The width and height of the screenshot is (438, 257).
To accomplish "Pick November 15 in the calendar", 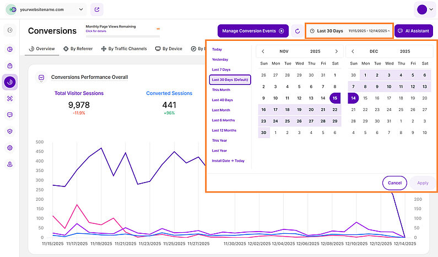I will pos(335,98).
